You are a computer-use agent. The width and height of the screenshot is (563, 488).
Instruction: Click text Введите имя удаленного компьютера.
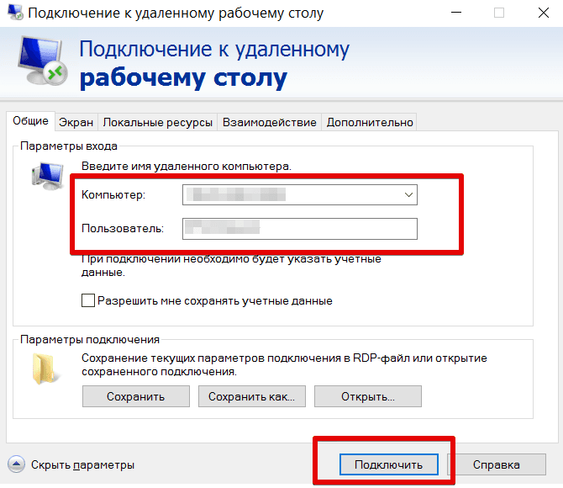[x=187, y=166]
